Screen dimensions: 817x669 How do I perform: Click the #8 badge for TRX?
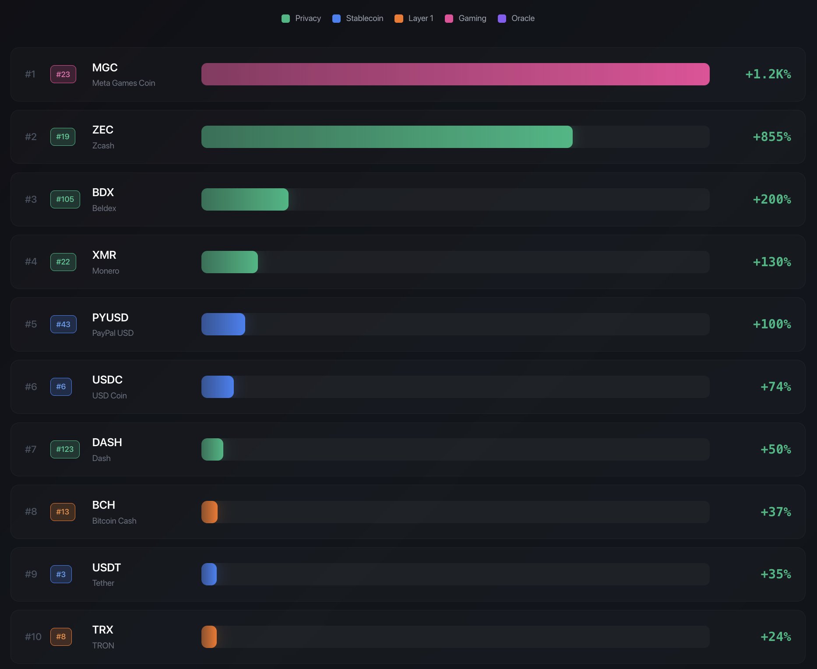tap(61, 637)
